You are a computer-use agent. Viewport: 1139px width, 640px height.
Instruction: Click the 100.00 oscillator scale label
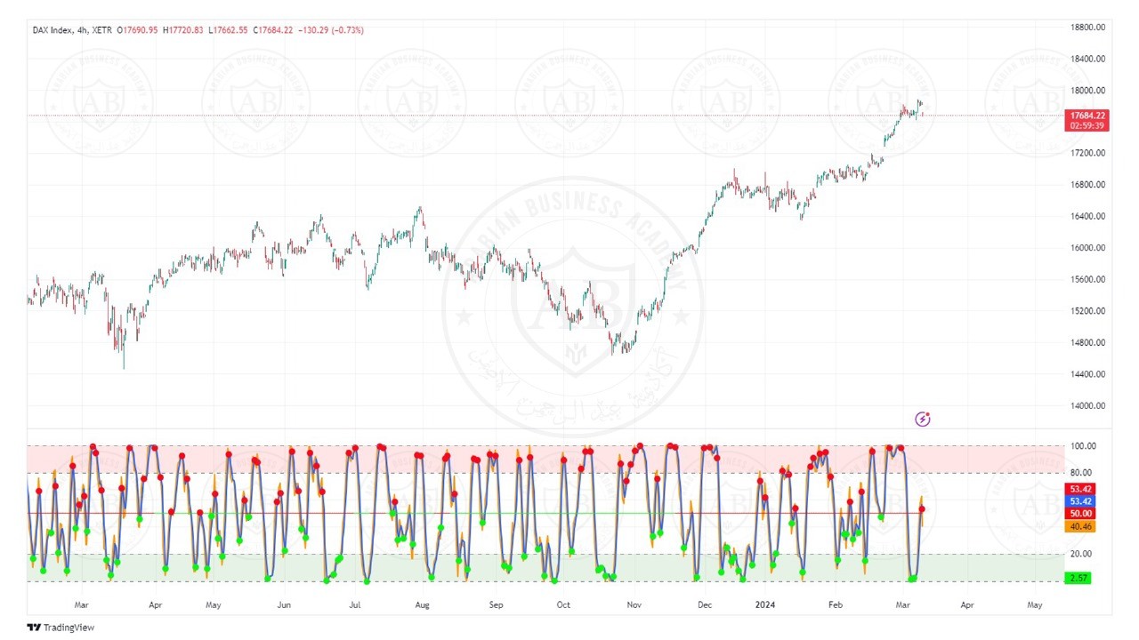1083,446
